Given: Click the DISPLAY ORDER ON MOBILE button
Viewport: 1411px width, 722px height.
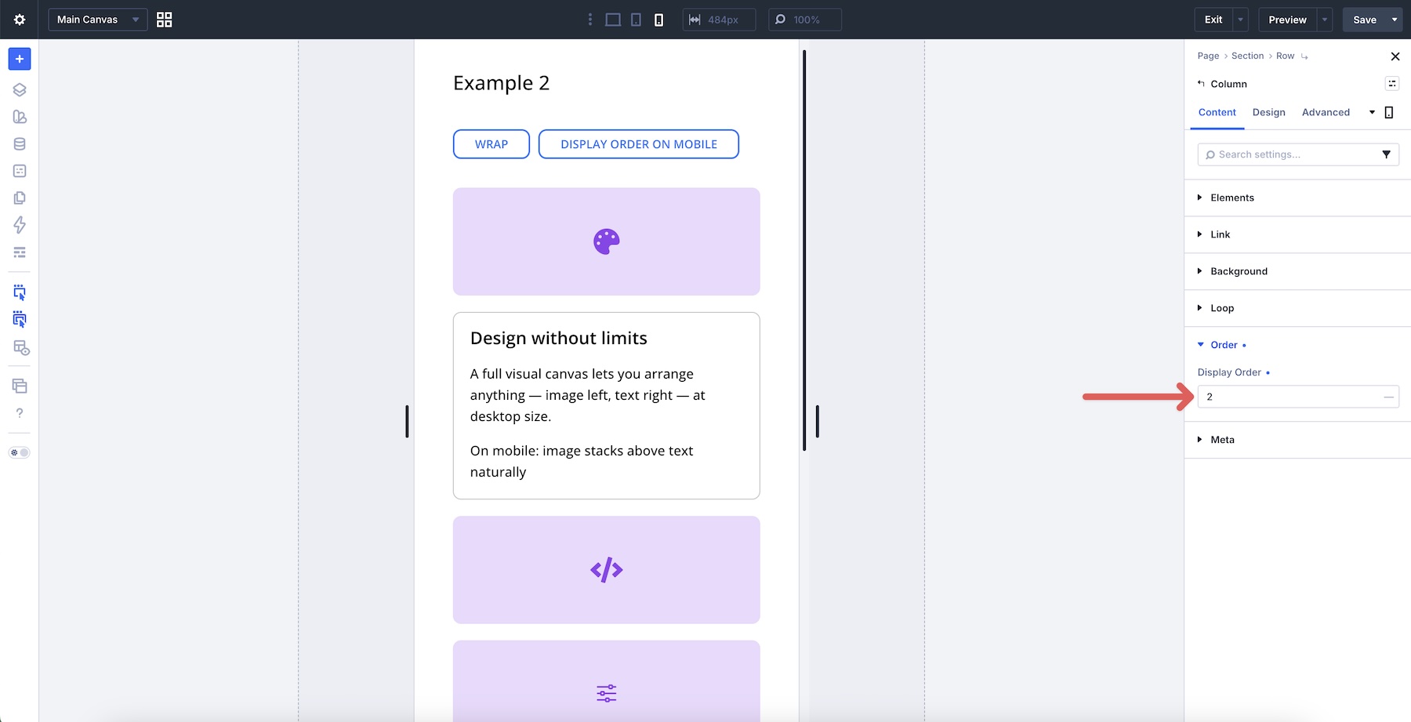Looking at the screenshot, I should 639,144.
